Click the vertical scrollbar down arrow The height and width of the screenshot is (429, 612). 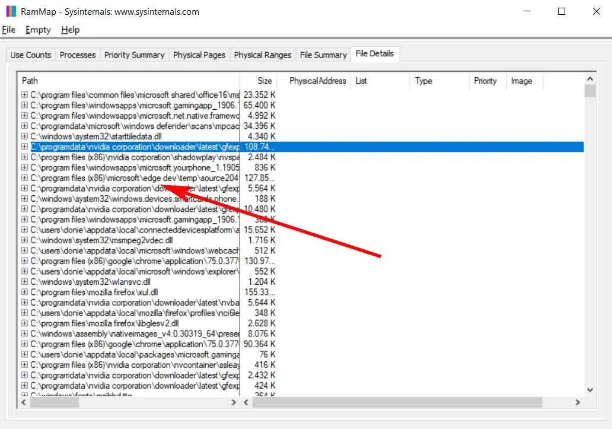point(589,390)
